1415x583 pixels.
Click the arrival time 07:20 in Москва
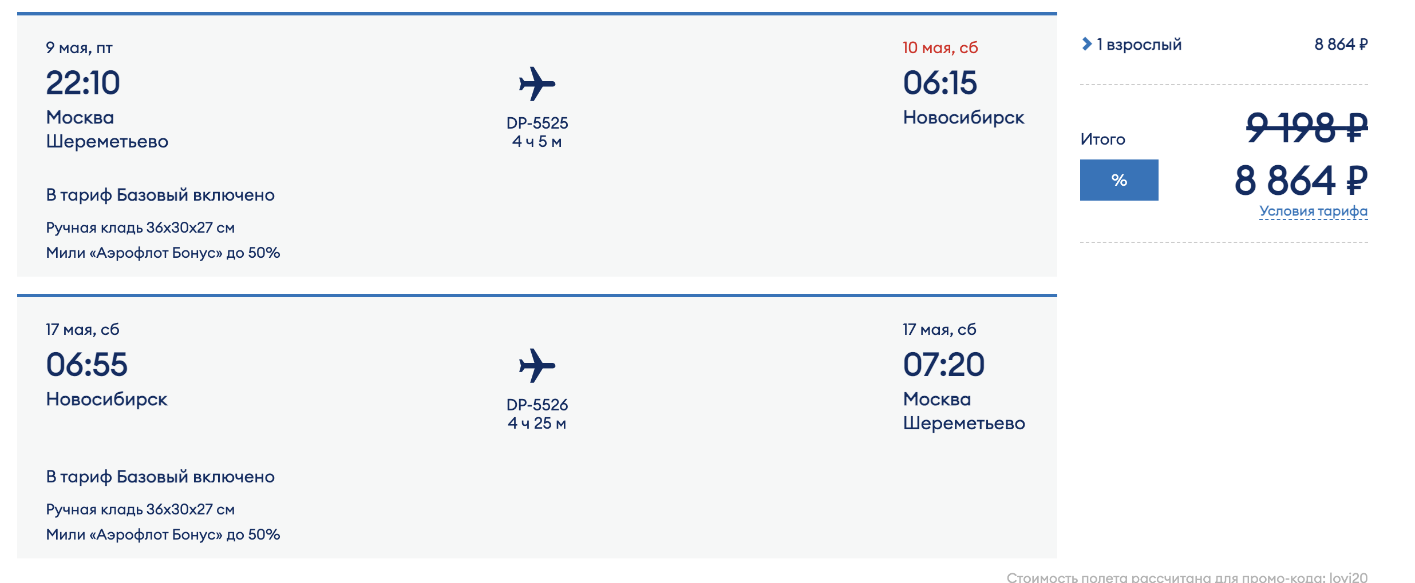point(943,365)
